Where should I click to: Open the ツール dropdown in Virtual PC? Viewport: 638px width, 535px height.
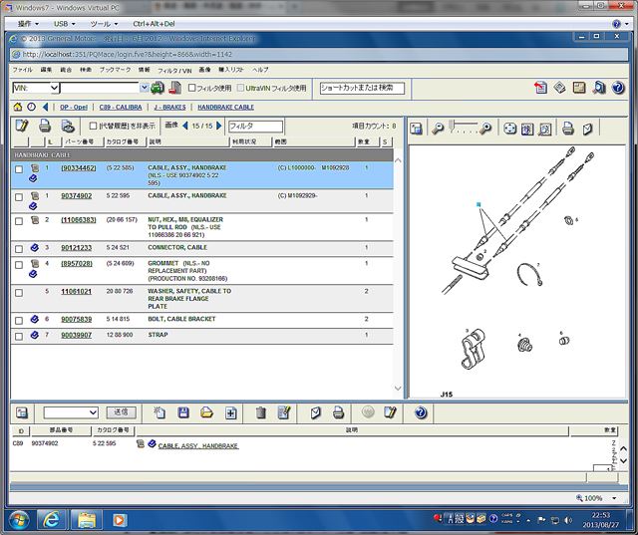(x=104, y=24)
